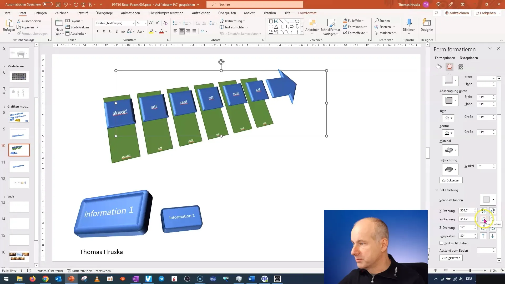Open Übergänge menu in ribbon
The width and height of the screenshot is (505, 284).
coord(104,13)
